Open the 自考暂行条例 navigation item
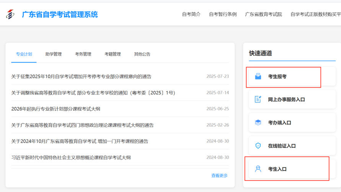 pos(223,14)
